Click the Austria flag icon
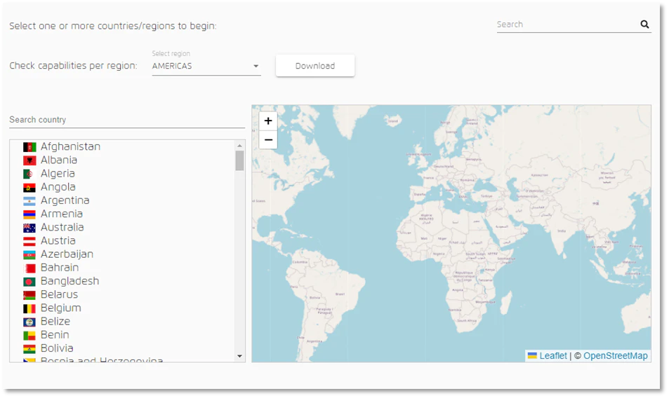The image size is (669, 398). (x=29, y=241)
